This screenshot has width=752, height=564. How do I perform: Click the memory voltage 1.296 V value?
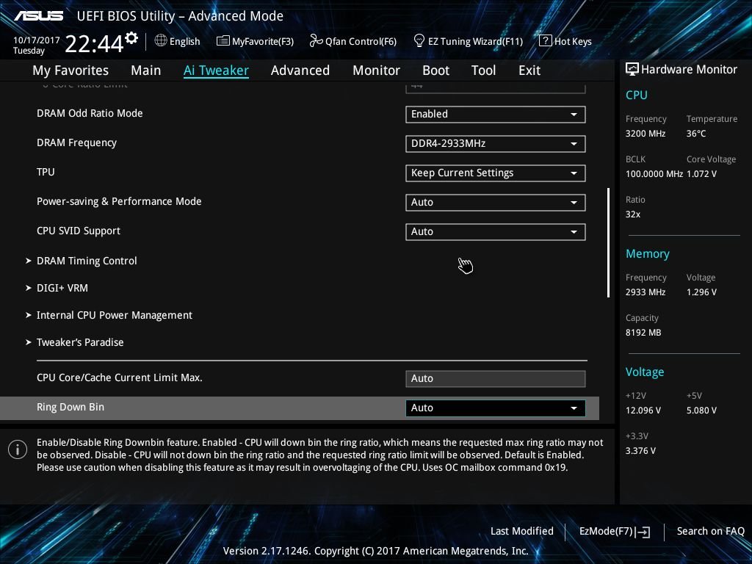coord(701,292)
